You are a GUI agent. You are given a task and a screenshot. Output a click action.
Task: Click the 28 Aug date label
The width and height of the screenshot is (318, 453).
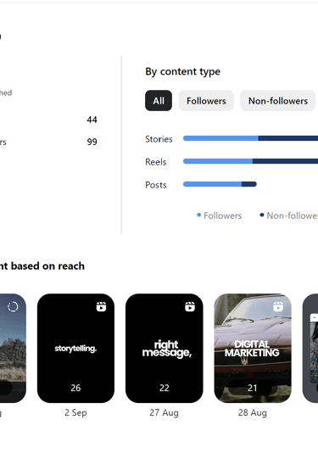click(253, 412)
